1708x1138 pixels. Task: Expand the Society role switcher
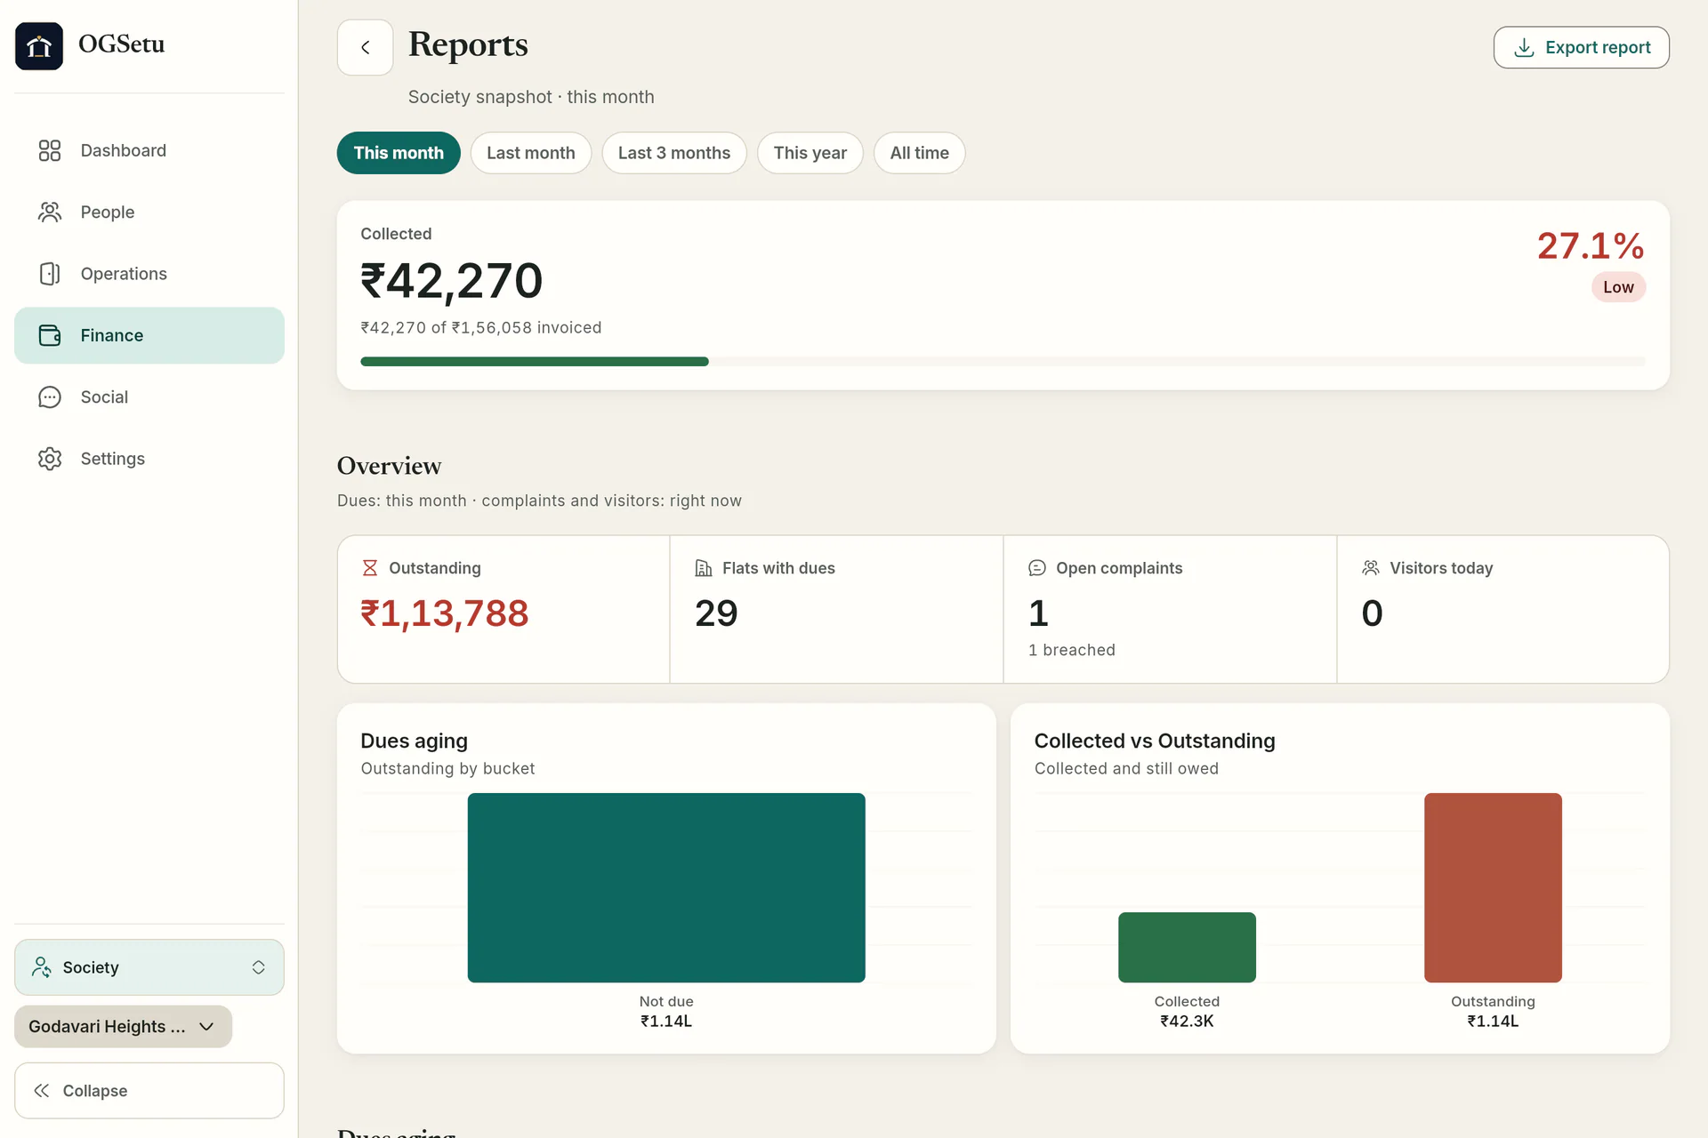coord(149,967)
